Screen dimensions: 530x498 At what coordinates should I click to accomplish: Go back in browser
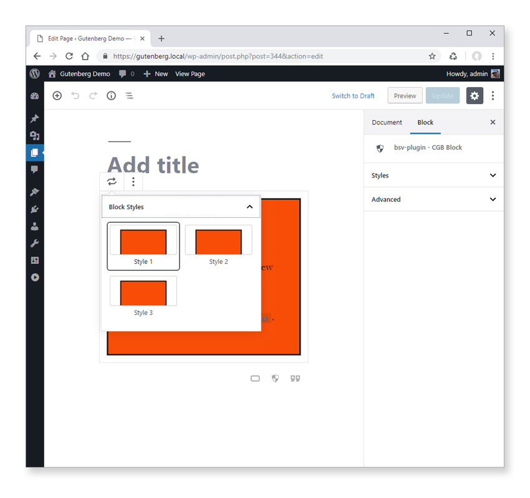pos(37,57)
